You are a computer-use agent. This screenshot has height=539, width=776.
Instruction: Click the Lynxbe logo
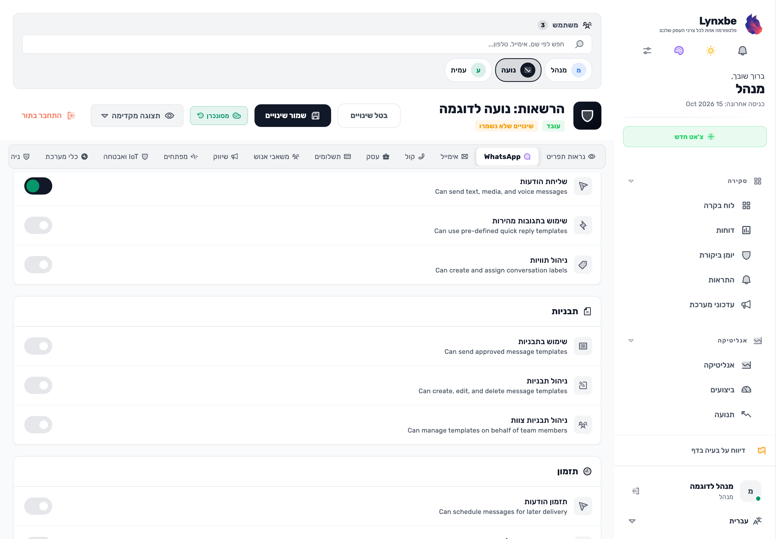pyautogui.click(x=754, y=24)
